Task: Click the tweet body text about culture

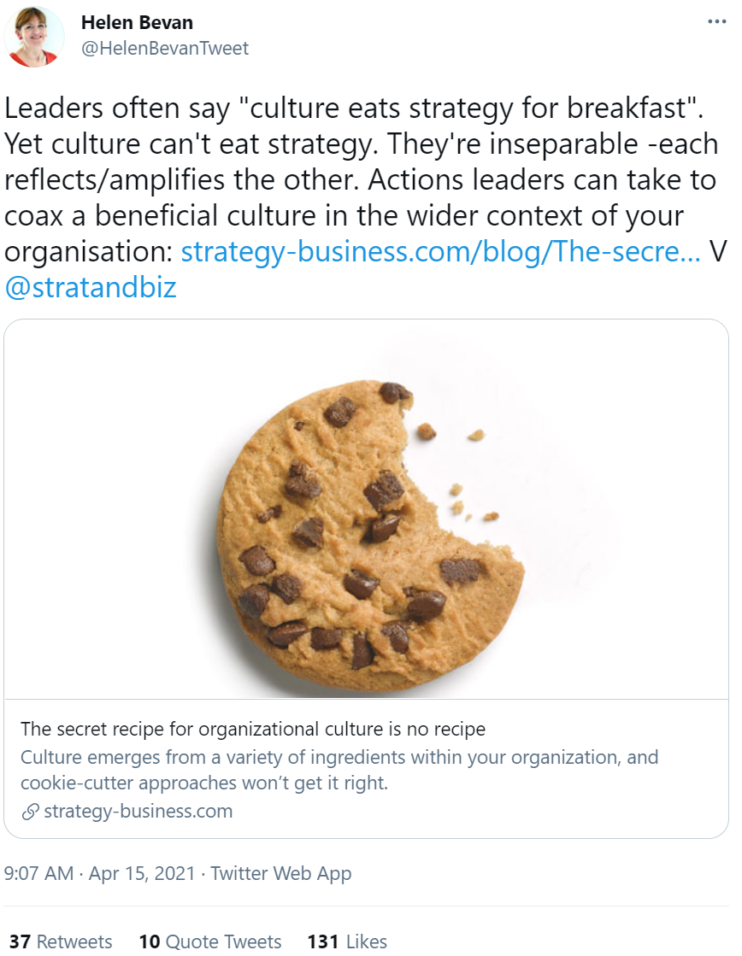Action: (x=365, y=180)
